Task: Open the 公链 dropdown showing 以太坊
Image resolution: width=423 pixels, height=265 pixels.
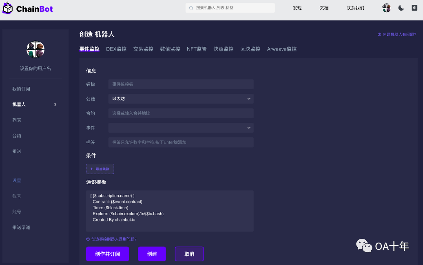Action: pos(181,99)
